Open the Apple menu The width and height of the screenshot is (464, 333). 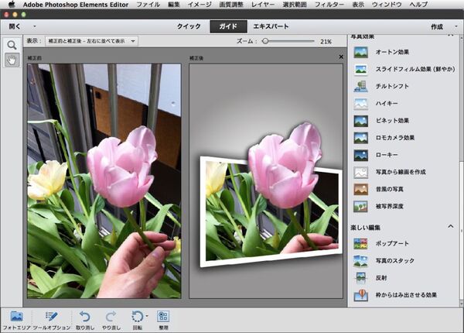coord(12,4)
